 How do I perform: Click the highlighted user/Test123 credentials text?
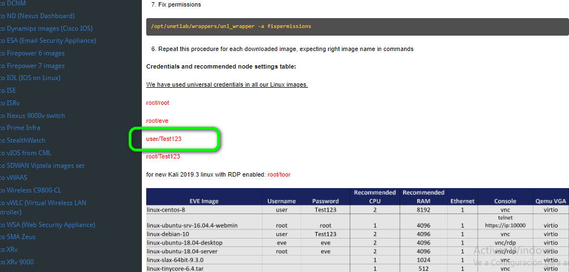tap(164, 139)
